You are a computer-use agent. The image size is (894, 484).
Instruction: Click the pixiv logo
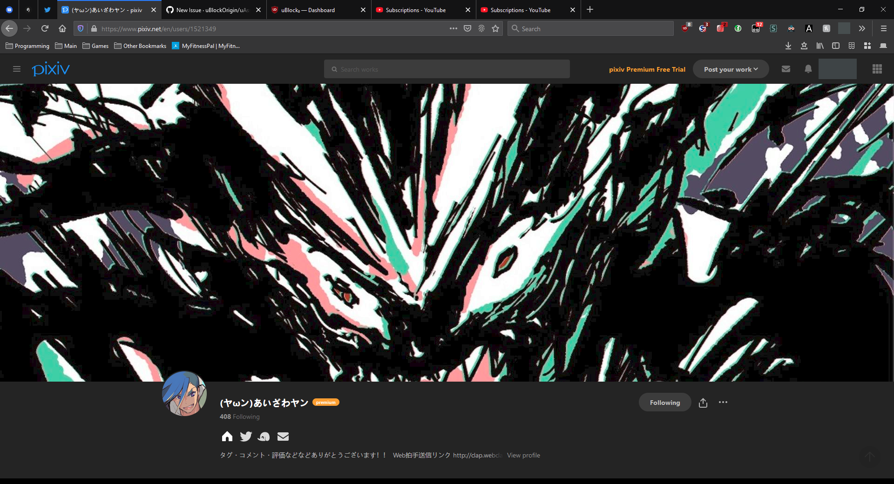pyautogui.click(x=51, y=69)
